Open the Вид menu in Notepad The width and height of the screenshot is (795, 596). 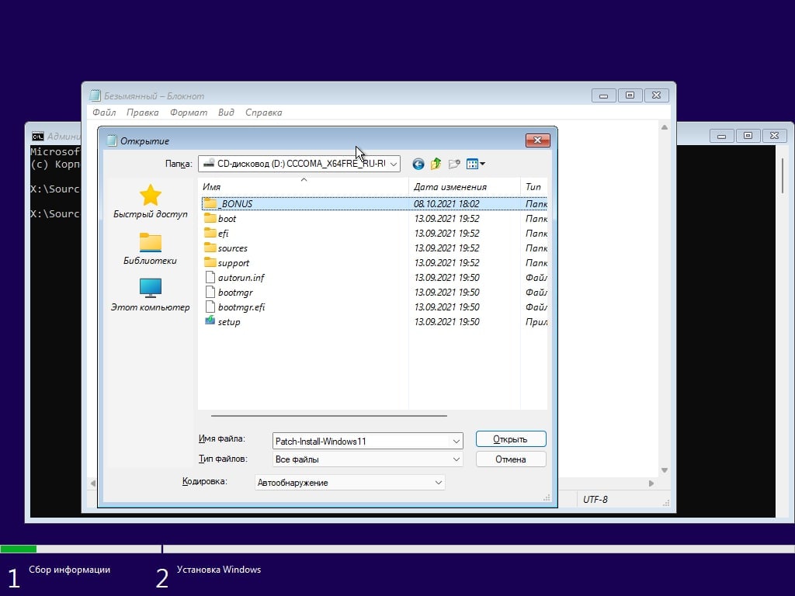(x=226, y=113)
